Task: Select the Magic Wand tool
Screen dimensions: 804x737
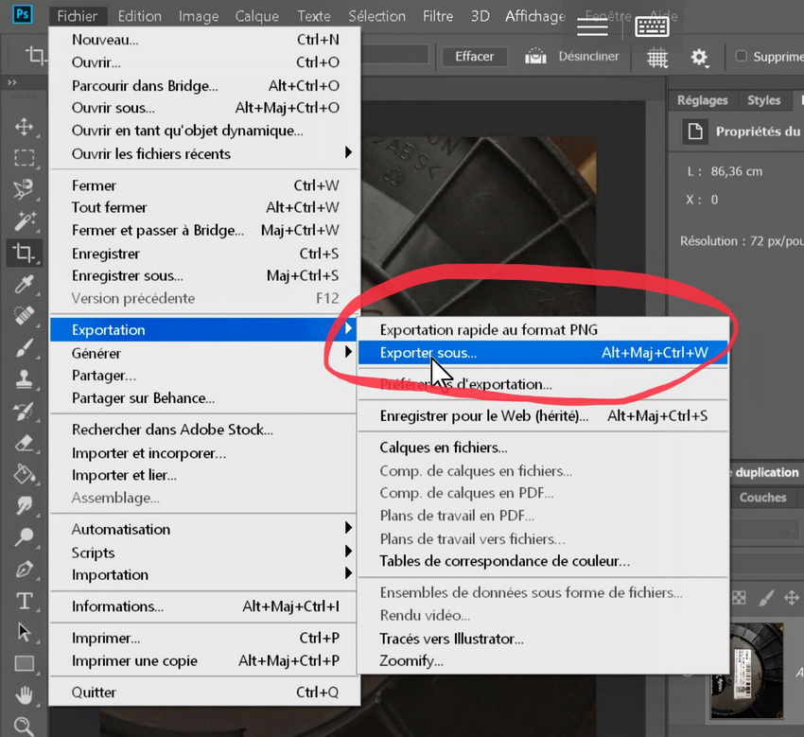Action: coord(24,220)
